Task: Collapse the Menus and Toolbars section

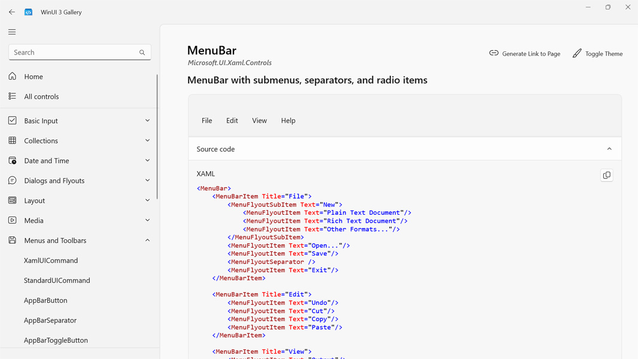Action: pyautogui.click(x=147, y=241)
